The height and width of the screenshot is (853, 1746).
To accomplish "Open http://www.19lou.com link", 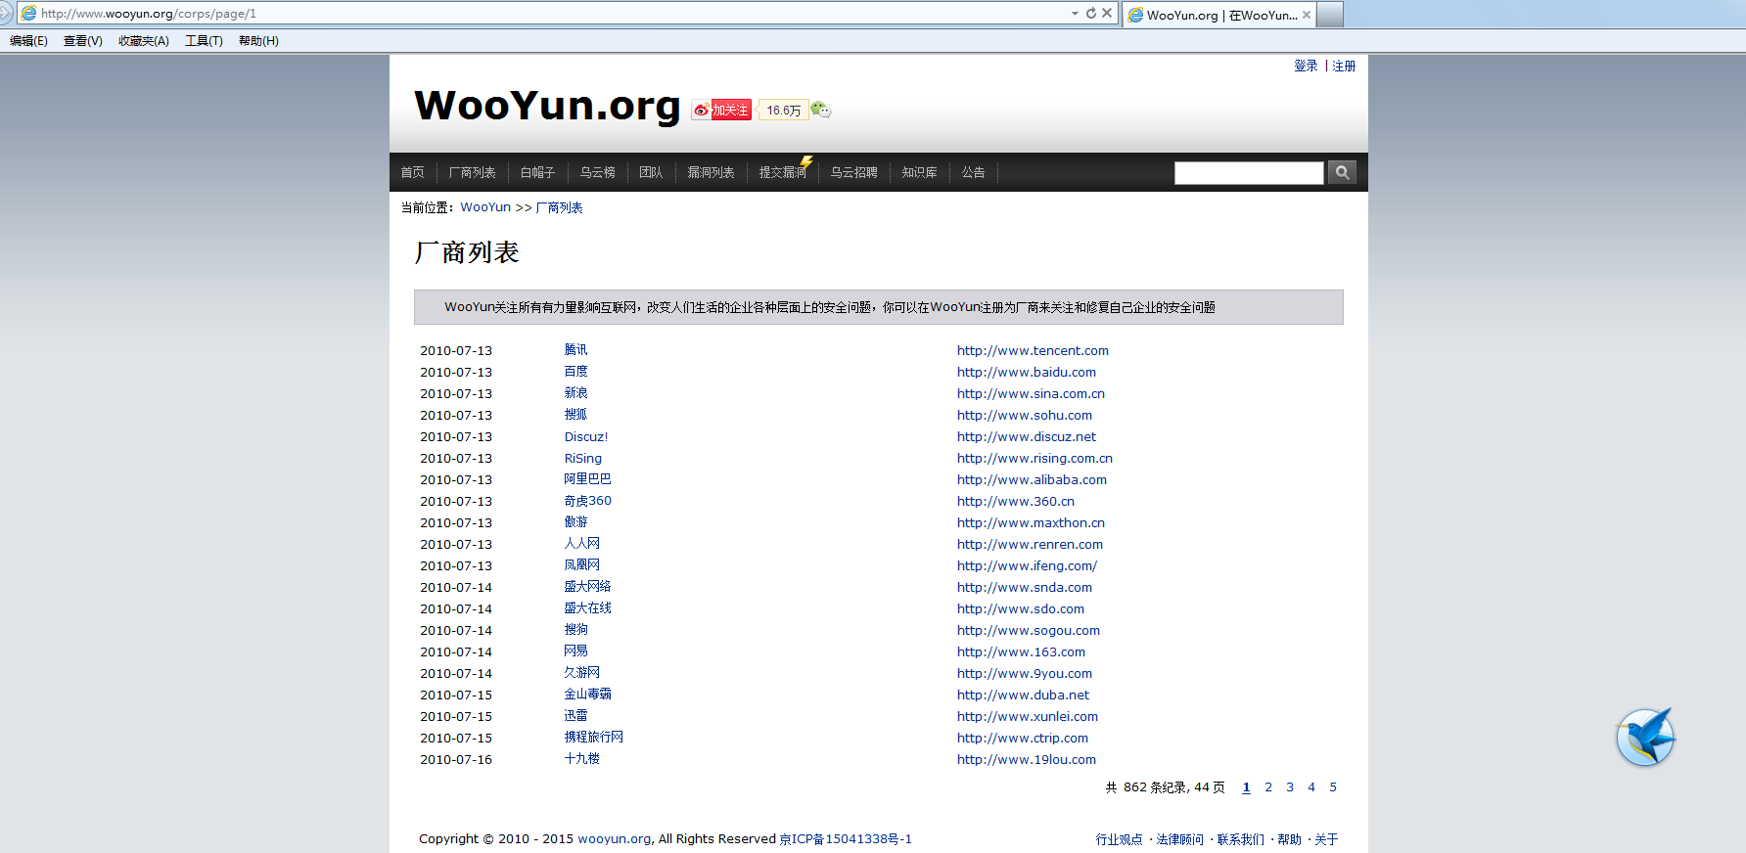I will [1027, 759].
